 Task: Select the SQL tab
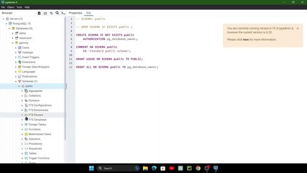click(x=89, y=13)
